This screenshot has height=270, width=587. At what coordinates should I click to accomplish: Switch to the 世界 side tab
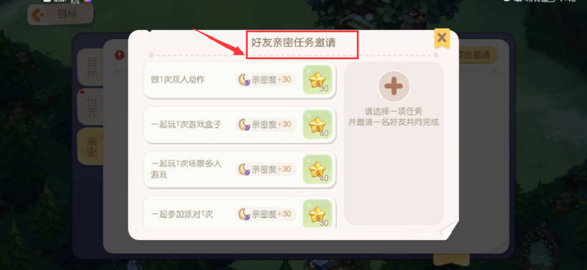(x=91, y=107)
